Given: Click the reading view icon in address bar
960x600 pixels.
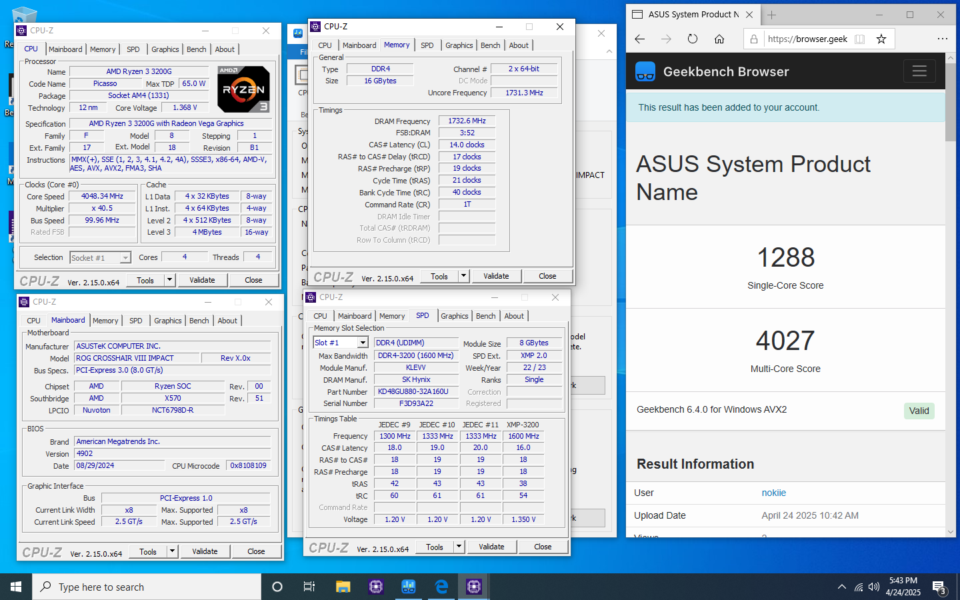Looking at the screenshot, I should point(860,39).
